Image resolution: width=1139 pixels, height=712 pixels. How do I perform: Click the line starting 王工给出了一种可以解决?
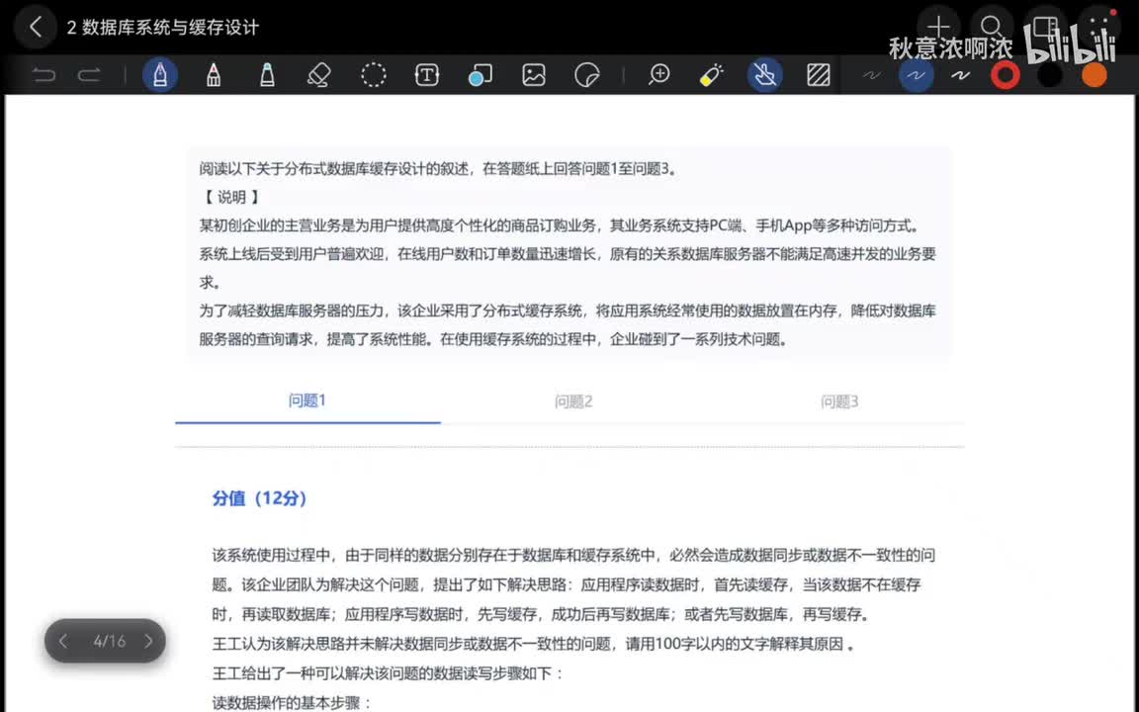pyautogui.click(x=388, y=673)
